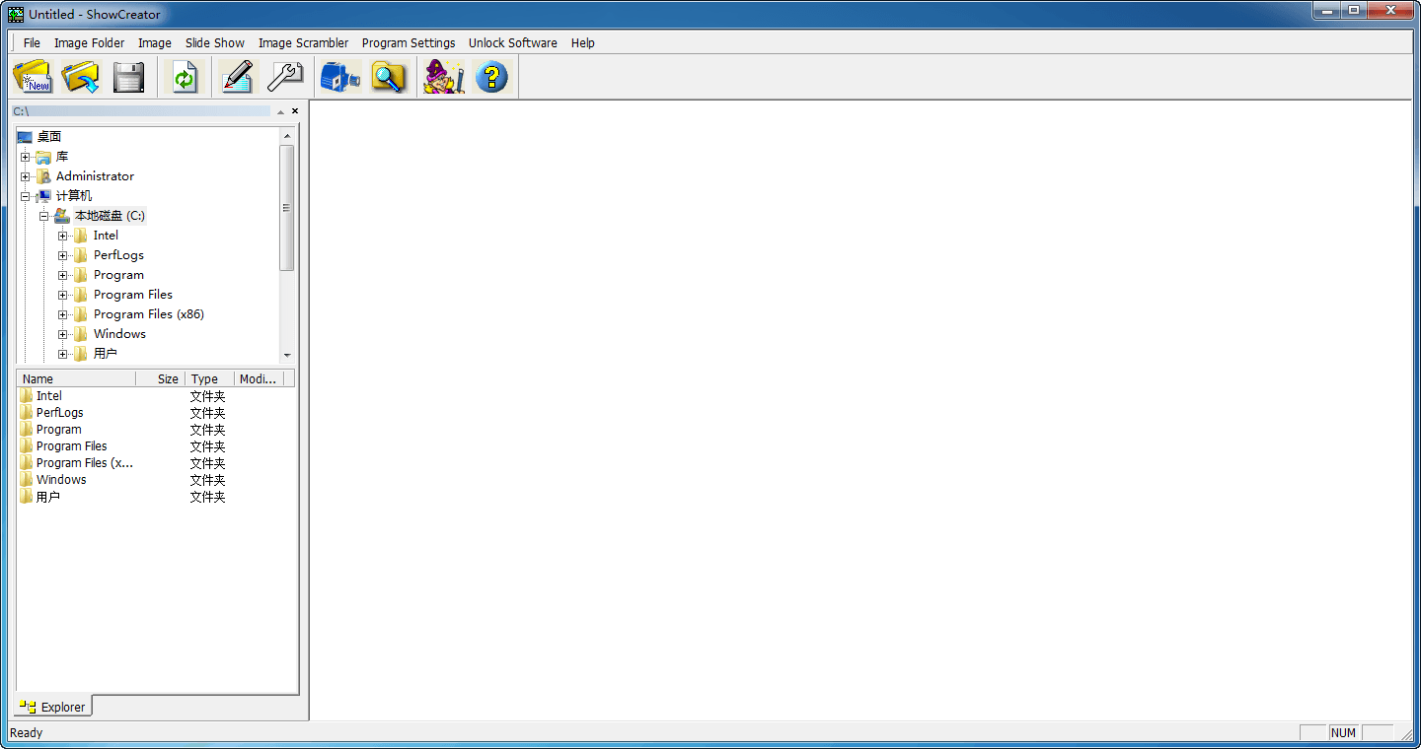The image size is (1421, 749).
Task: Expand the Program Files (x86) tree node
Action: click(x=63, y=314)
